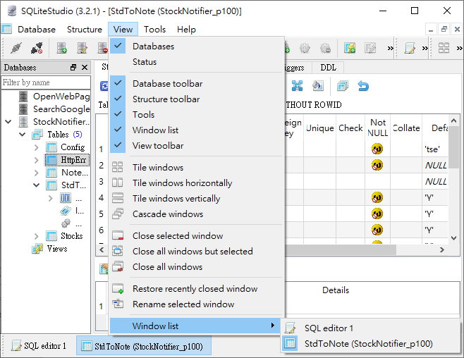Click horizontal scrollbar right arrow
The height and width of the screenshot is (358, 464).
[442, 249]
